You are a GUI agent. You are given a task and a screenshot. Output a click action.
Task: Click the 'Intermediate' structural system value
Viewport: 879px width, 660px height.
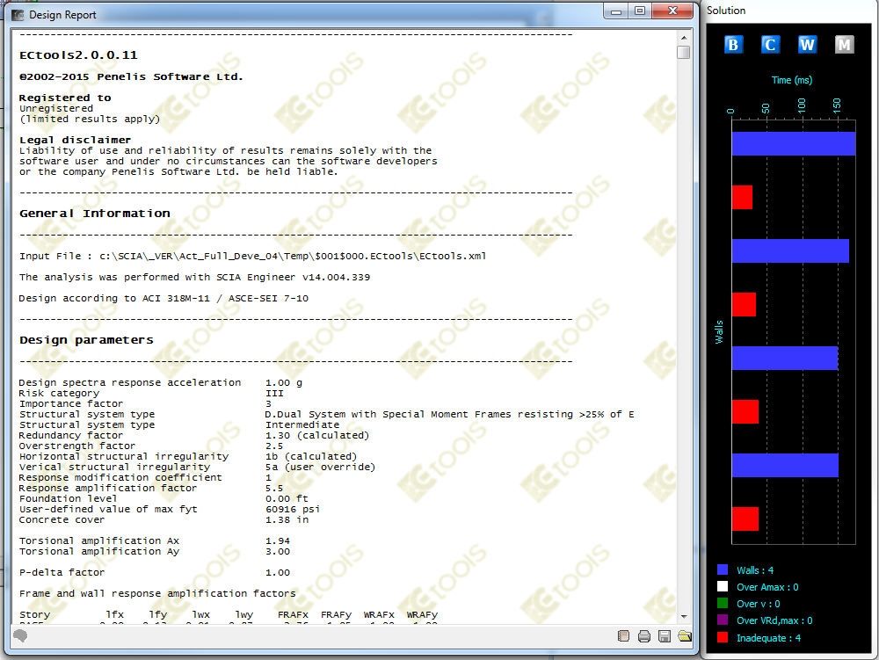pyautogui.click(x=302, y=425)
